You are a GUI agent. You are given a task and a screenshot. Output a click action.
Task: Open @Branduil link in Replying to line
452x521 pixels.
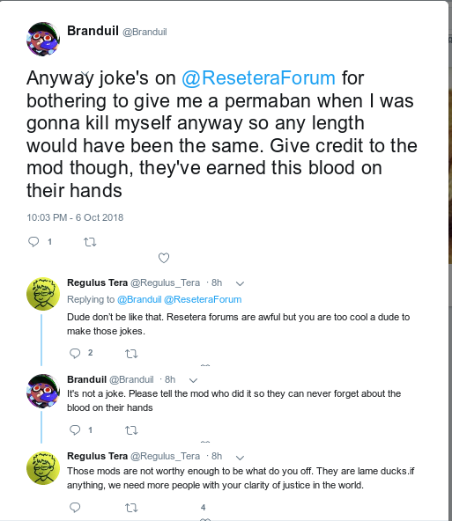pyautogui.click(x=139, y=299)
